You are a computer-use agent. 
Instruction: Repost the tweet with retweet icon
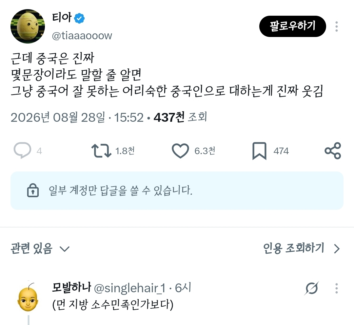pyautogui.click(x=101, y=151)
